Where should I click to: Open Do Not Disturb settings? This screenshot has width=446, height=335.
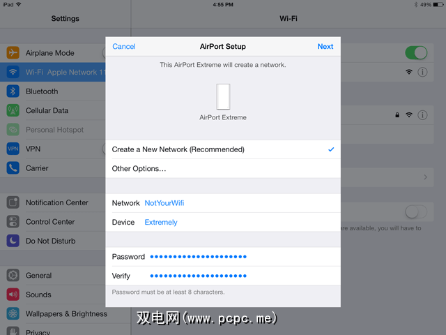coord(53,241)
